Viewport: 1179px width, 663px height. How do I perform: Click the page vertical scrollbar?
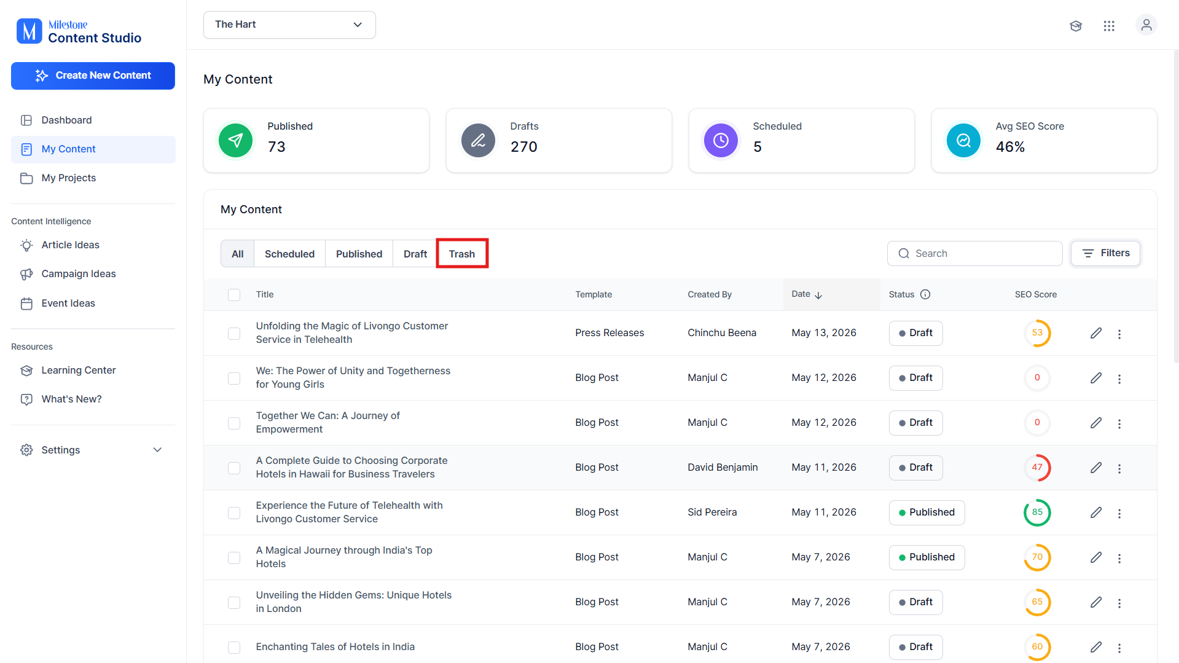[x=1176, y=206]
